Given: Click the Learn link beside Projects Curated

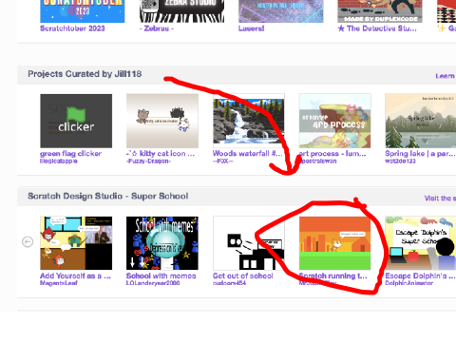Looking at the screenshot, I should tap(446, 76).
